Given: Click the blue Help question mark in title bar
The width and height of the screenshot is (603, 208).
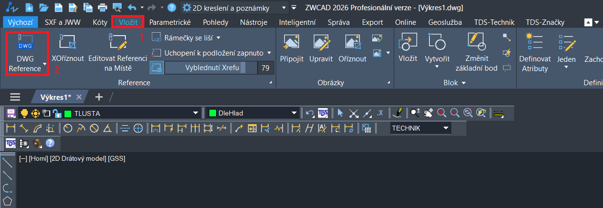Looking at the screenshot, I should 171,7.
